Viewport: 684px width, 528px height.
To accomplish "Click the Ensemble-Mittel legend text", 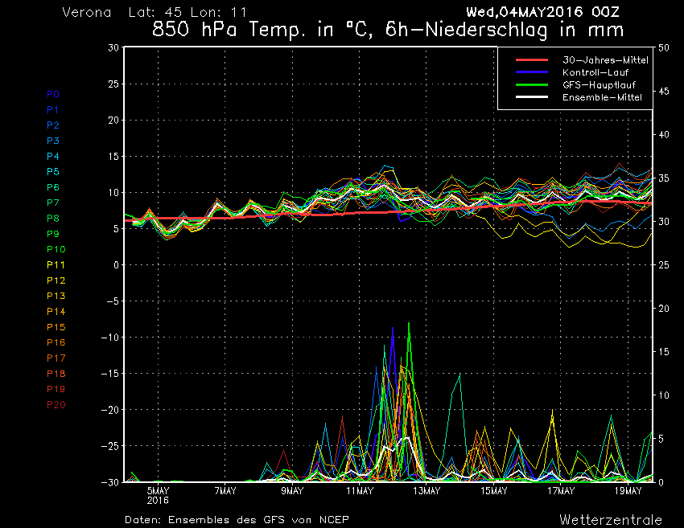I will click(602, 97).
